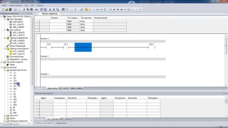Open the Файл menu
228x128 pixels.
point(4,5)
